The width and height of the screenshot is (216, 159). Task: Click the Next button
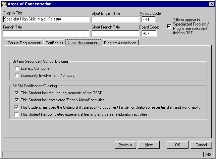click(149, 145)
